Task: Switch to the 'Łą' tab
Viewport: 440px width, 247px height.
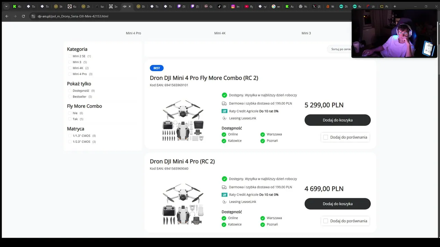Action: pyautogui.click(x=99, y=7)
